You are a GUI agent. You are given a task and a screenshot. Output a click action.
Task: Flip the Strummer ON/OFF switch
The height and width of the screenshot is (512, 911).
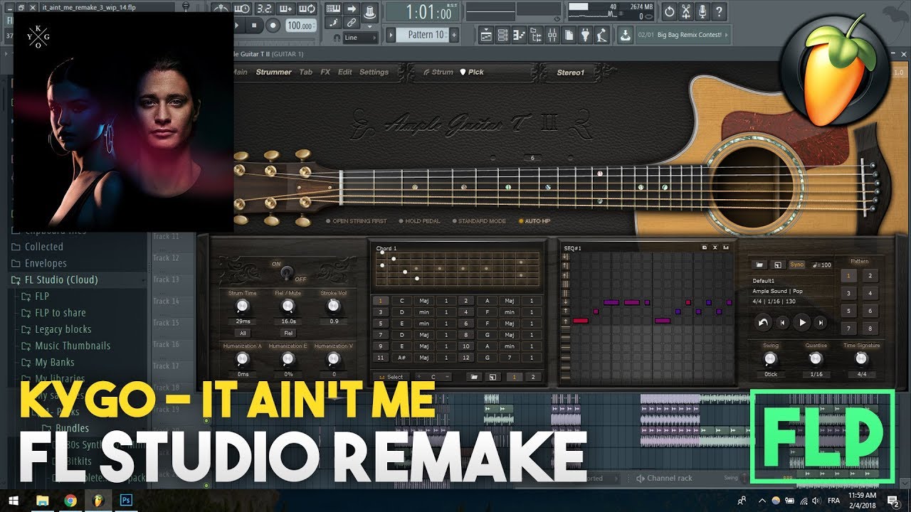[287, 273]
